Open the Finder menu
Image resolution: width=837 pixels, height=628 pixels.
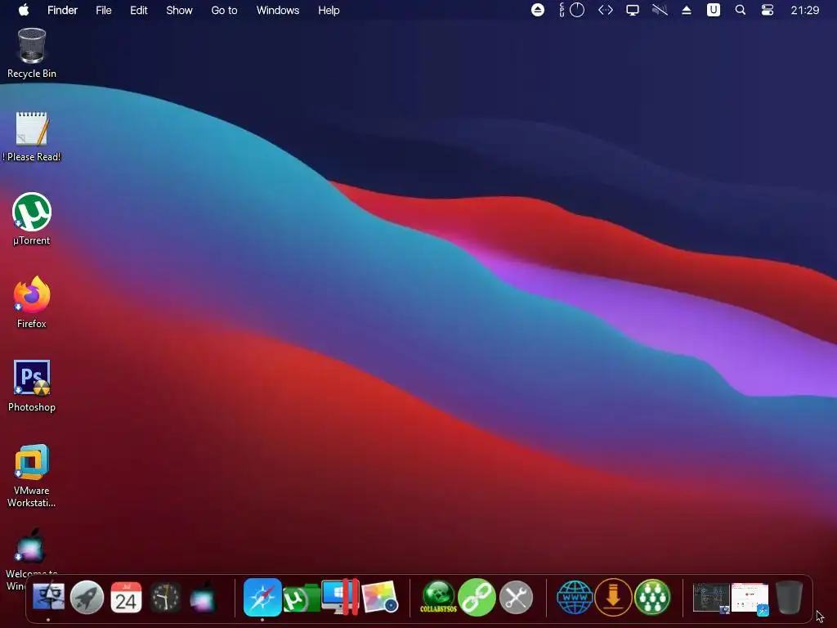click(62, 10)
